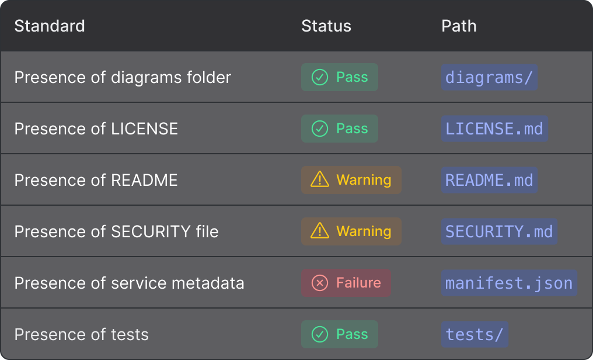
Task: Open the diagrams/ path link
Action: coord(489,77)
